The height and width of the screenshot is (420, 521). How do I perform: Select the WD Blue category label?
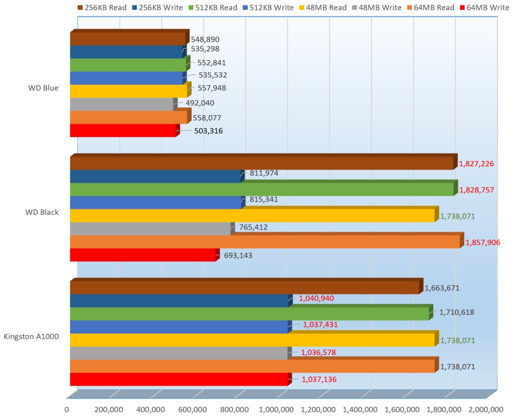click(x=43, y=88)
